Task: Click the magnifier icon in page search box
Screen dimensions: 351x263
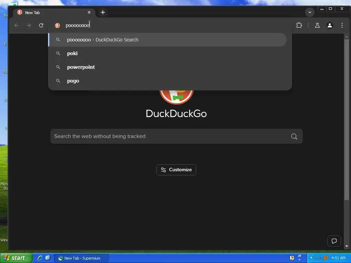Action: tap(294, 136)
